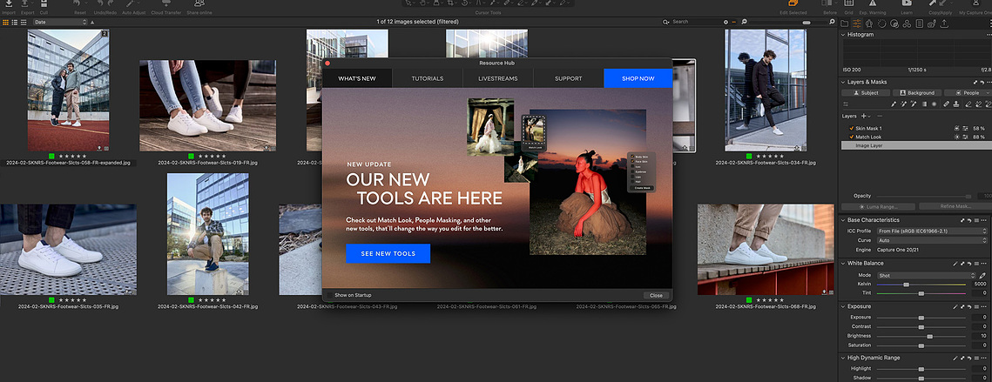The width and height of the screenshot is (992, 382).
Task: Clear the Search field
Action: [x=725, y=22]
